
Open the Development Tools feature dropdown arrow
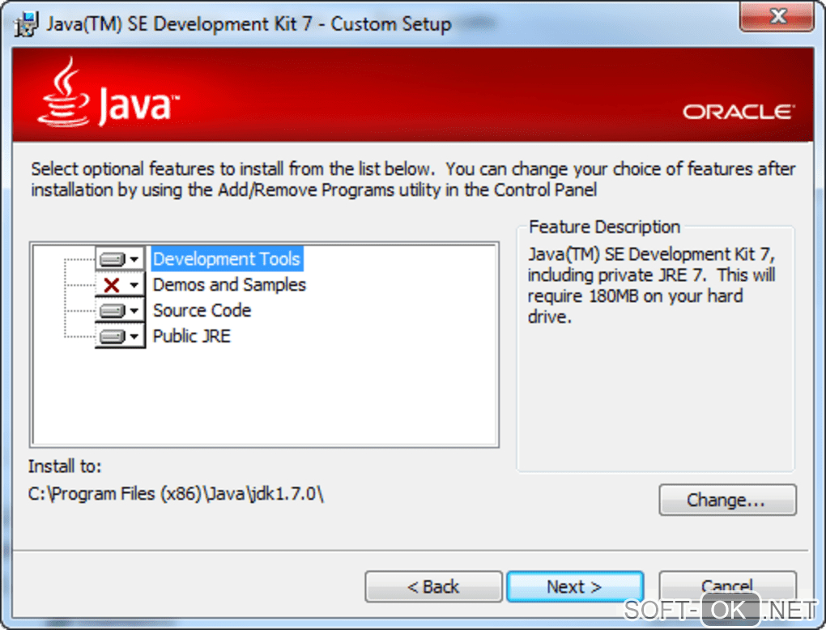point(134,259)
